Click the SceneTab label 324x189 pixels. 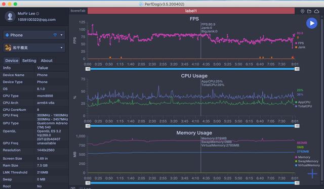77,11
